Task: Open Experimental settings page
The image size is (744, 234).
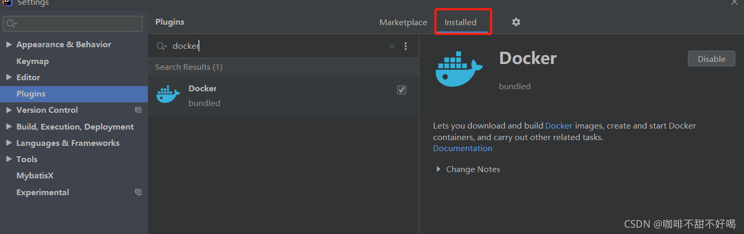Action: coord(43,192)
